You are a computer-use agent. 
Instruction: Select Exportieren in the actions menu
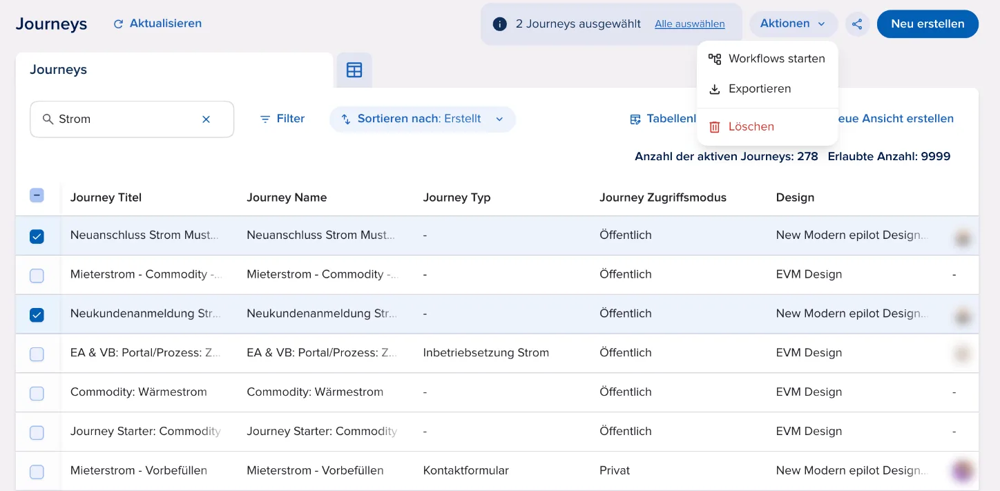[x=767, y=89]
